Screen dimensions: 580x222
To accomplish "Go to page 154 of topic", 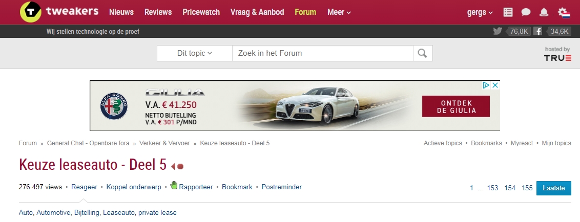I will coord(510,188).
